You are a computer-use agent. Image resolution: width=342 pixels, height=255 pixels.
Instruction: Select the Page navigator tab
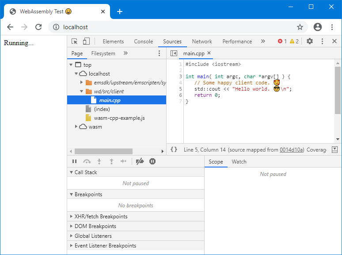pos(77,53)
